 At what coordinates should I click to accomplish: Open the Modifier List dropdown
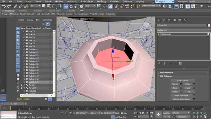tap(183, 30)
